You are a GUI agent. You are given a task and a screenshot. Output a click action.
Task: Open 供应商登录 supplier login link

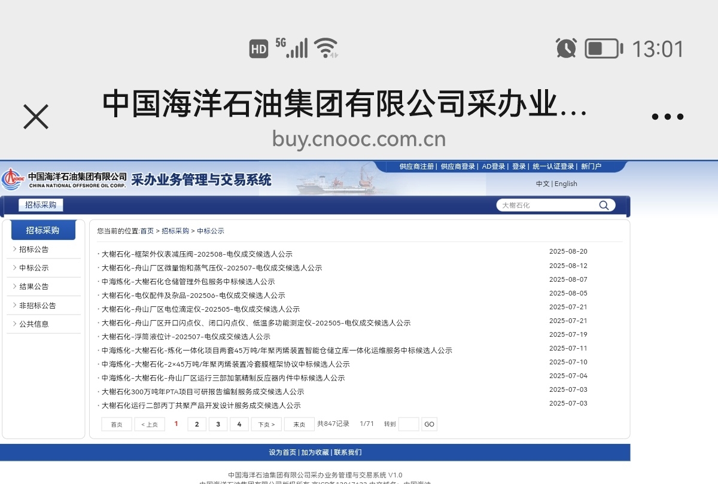(x=458, y=166)
